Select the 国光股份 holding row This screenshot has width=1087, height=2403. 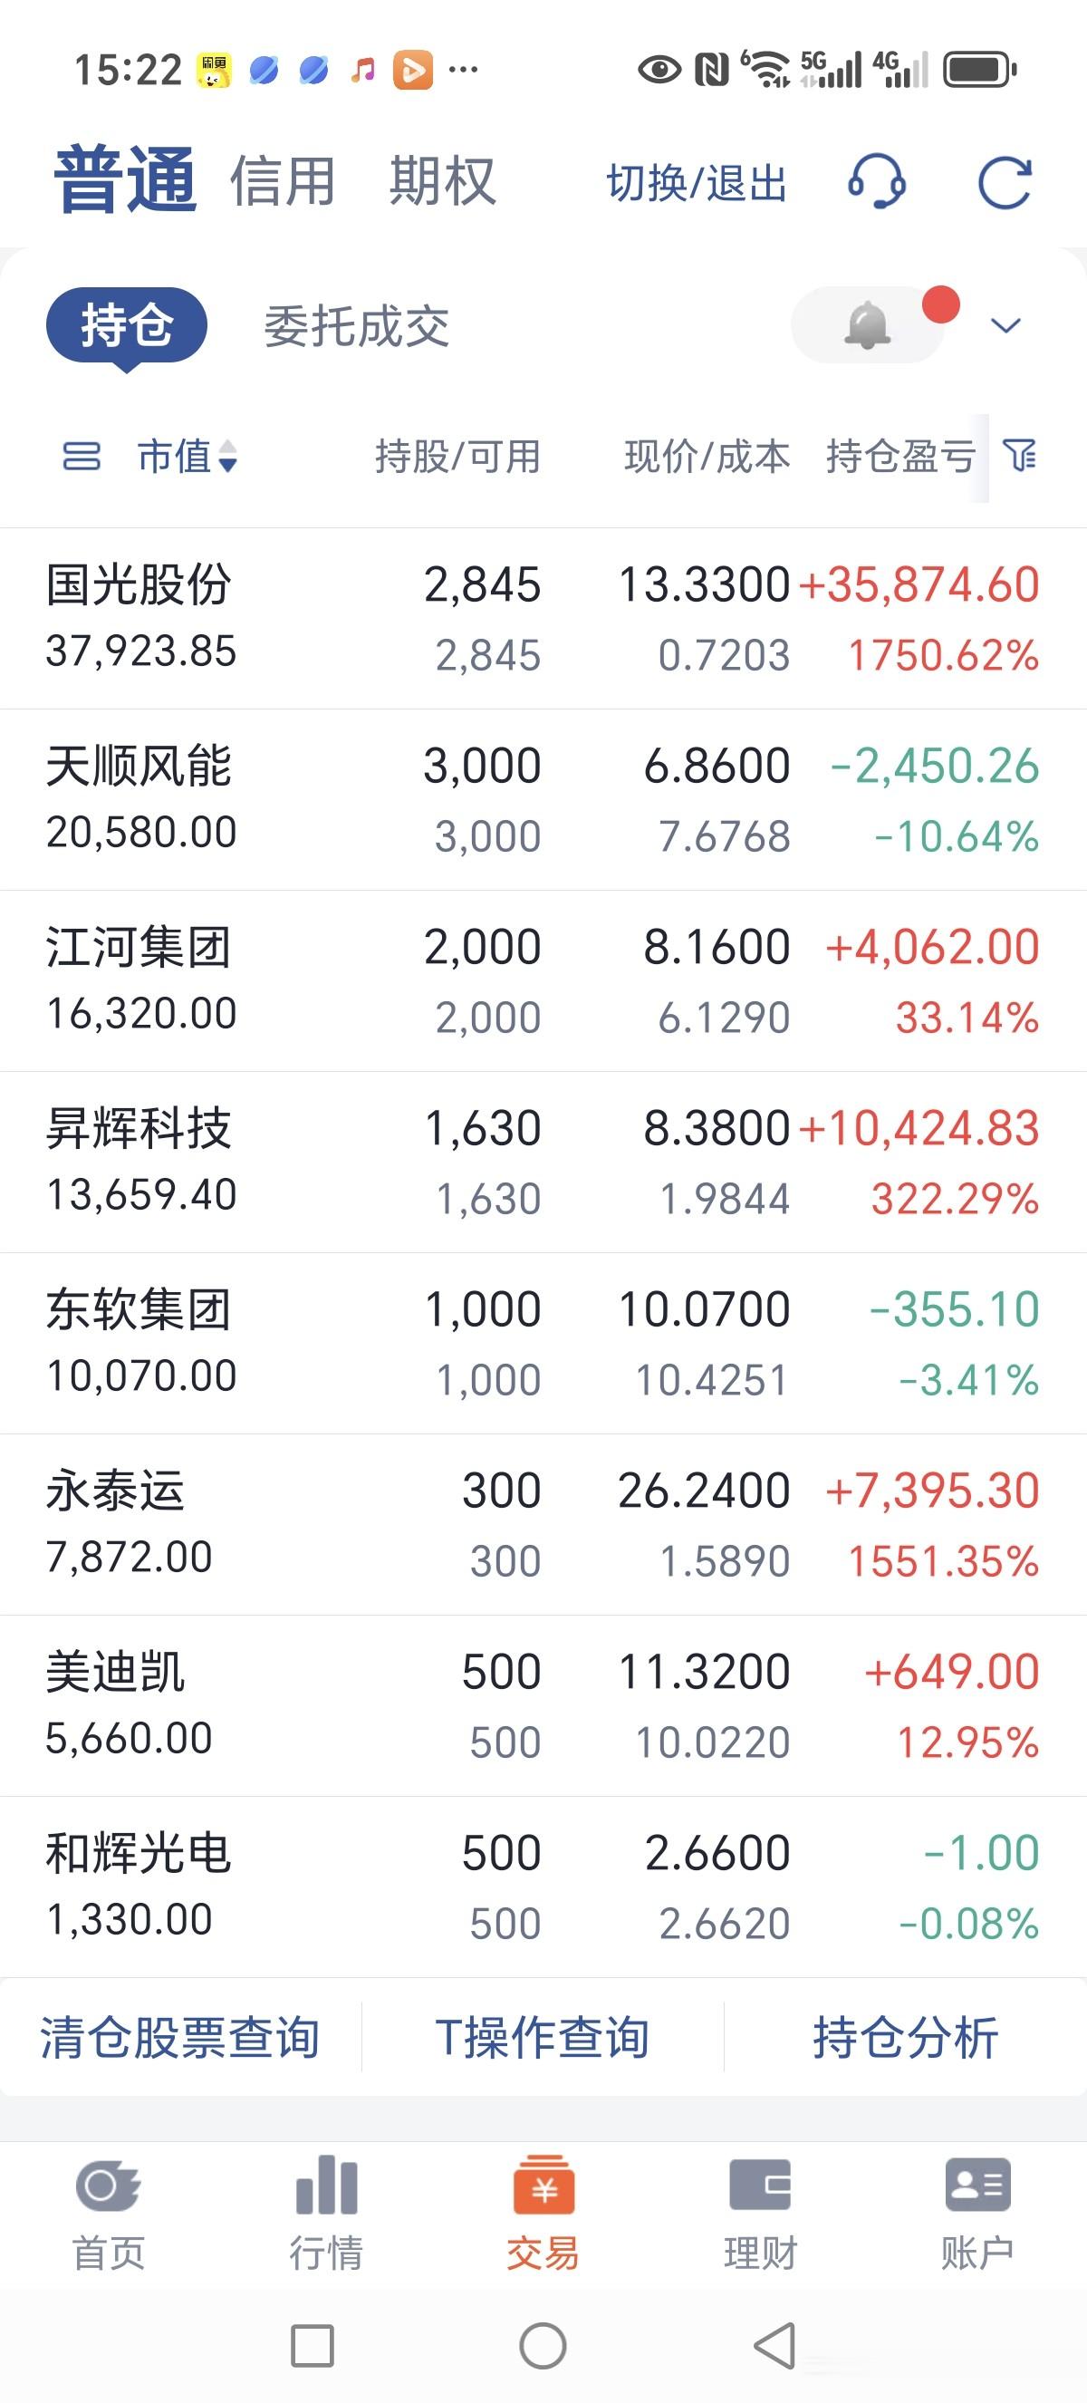pyautogui.click(x=543, y=618)
